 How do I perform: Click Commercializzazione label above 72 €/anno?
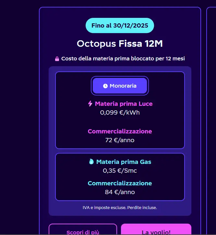[120, 131]
